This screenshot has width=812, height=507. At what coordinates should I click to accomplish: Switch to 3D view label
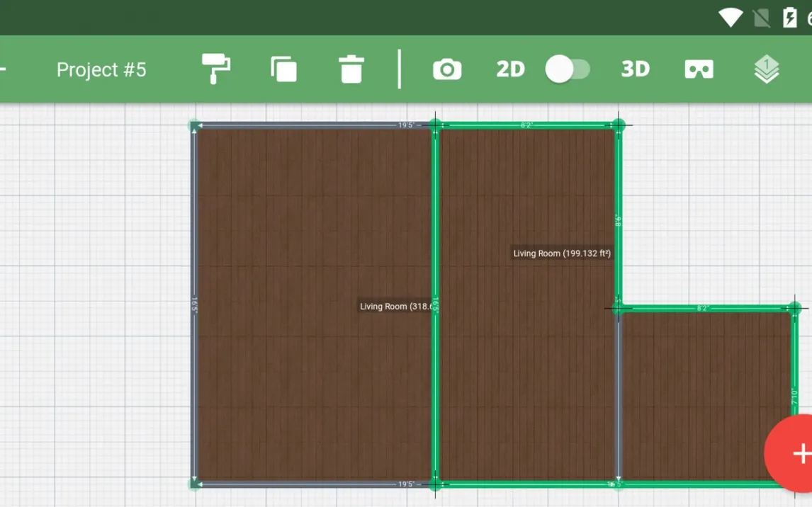[635, 69]
